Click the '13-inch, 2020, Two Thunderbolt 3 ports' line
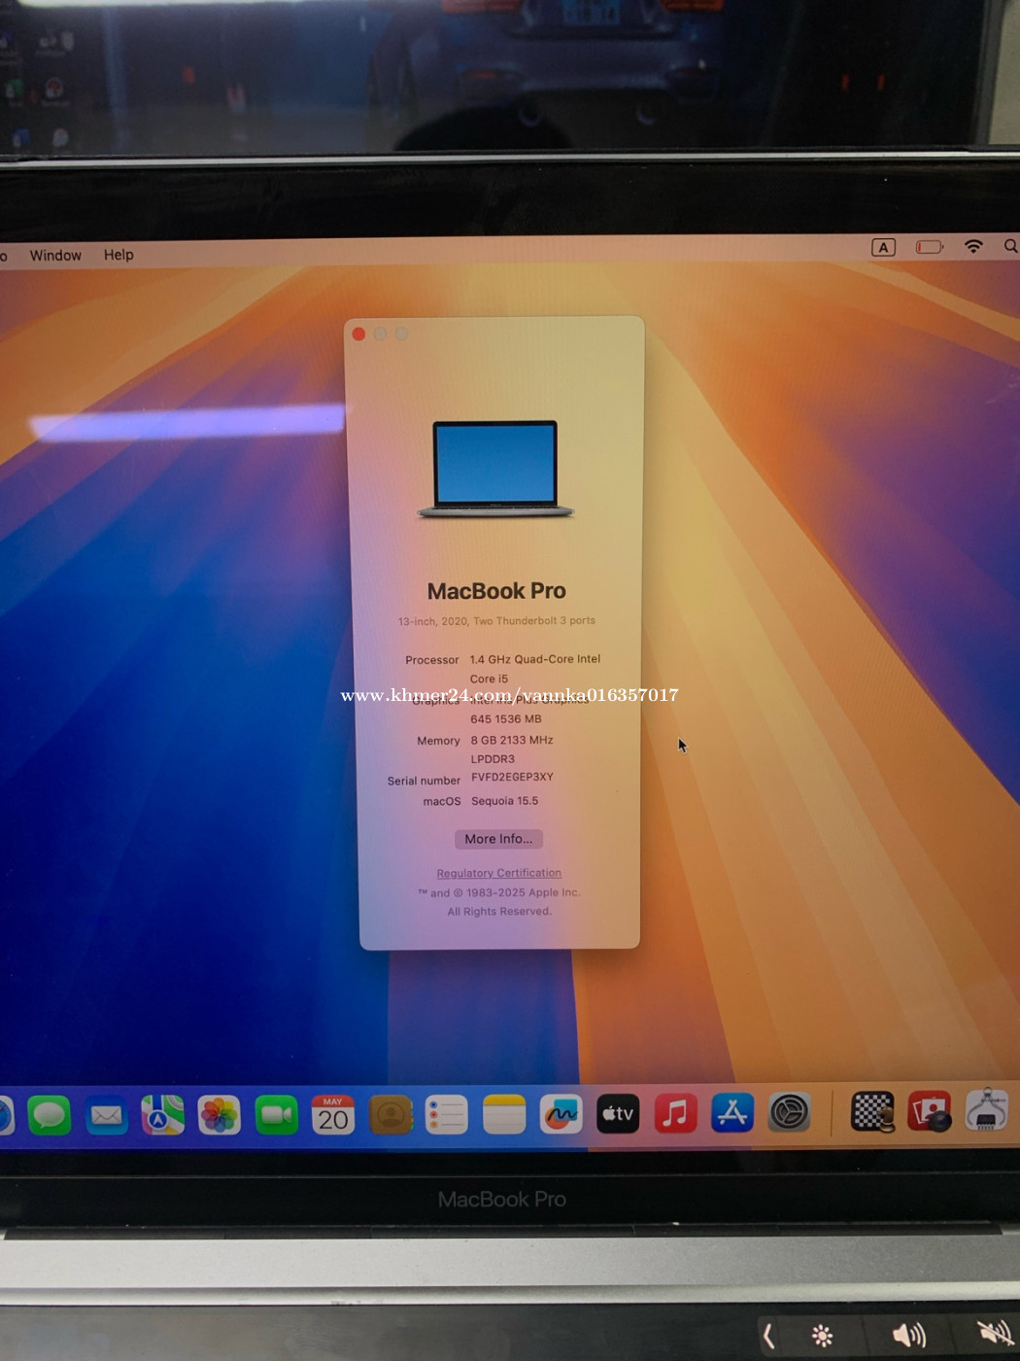Screen dimensions: 1020x1361 [x=496, y=621]
